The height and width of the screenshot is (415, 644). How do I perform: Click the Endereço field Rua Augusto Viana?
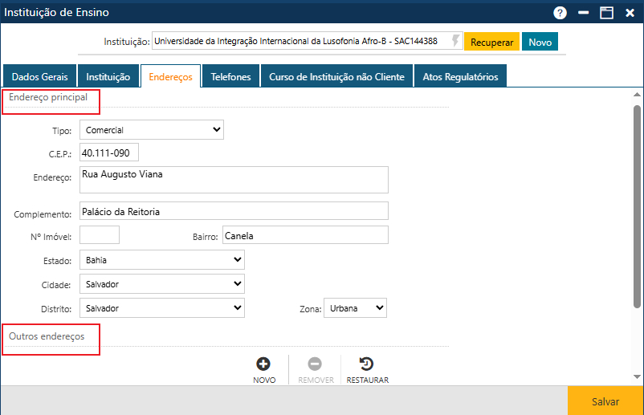point(234,180)
